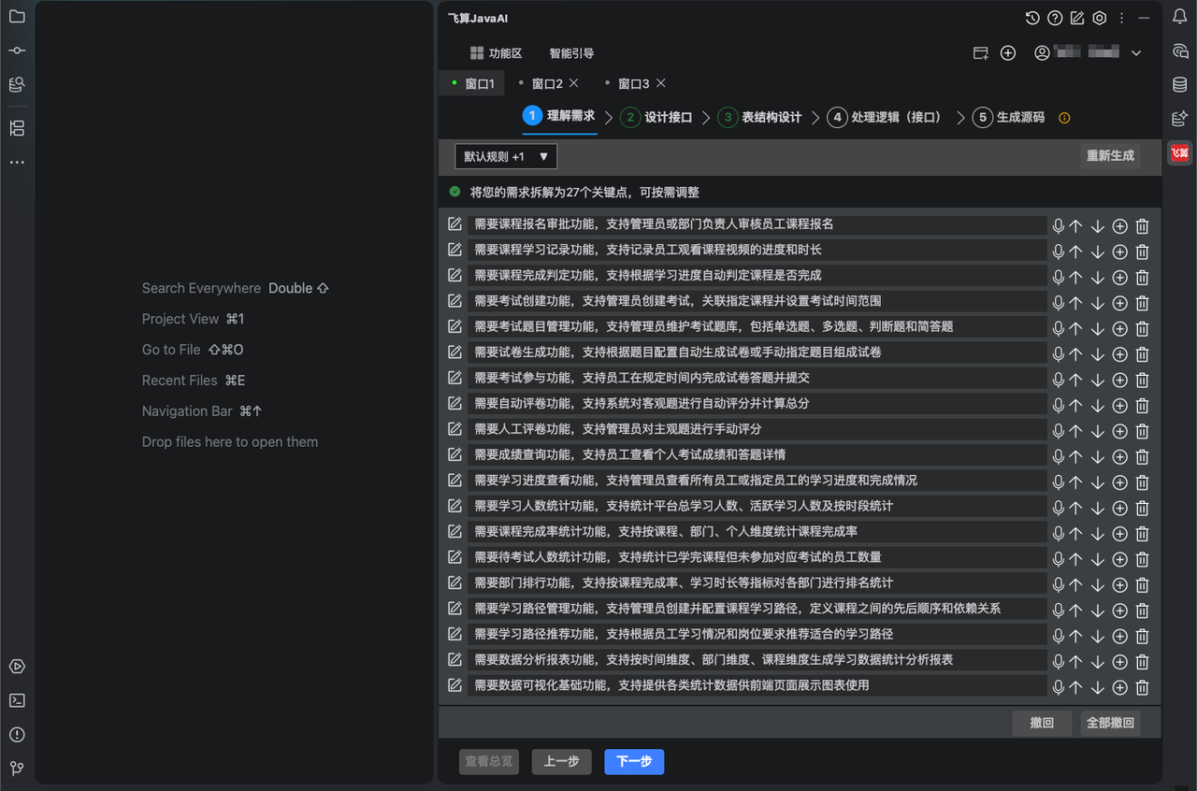1197x791 pixels.
Task: Open the Commit tool window icon
Action: [17, 50]
